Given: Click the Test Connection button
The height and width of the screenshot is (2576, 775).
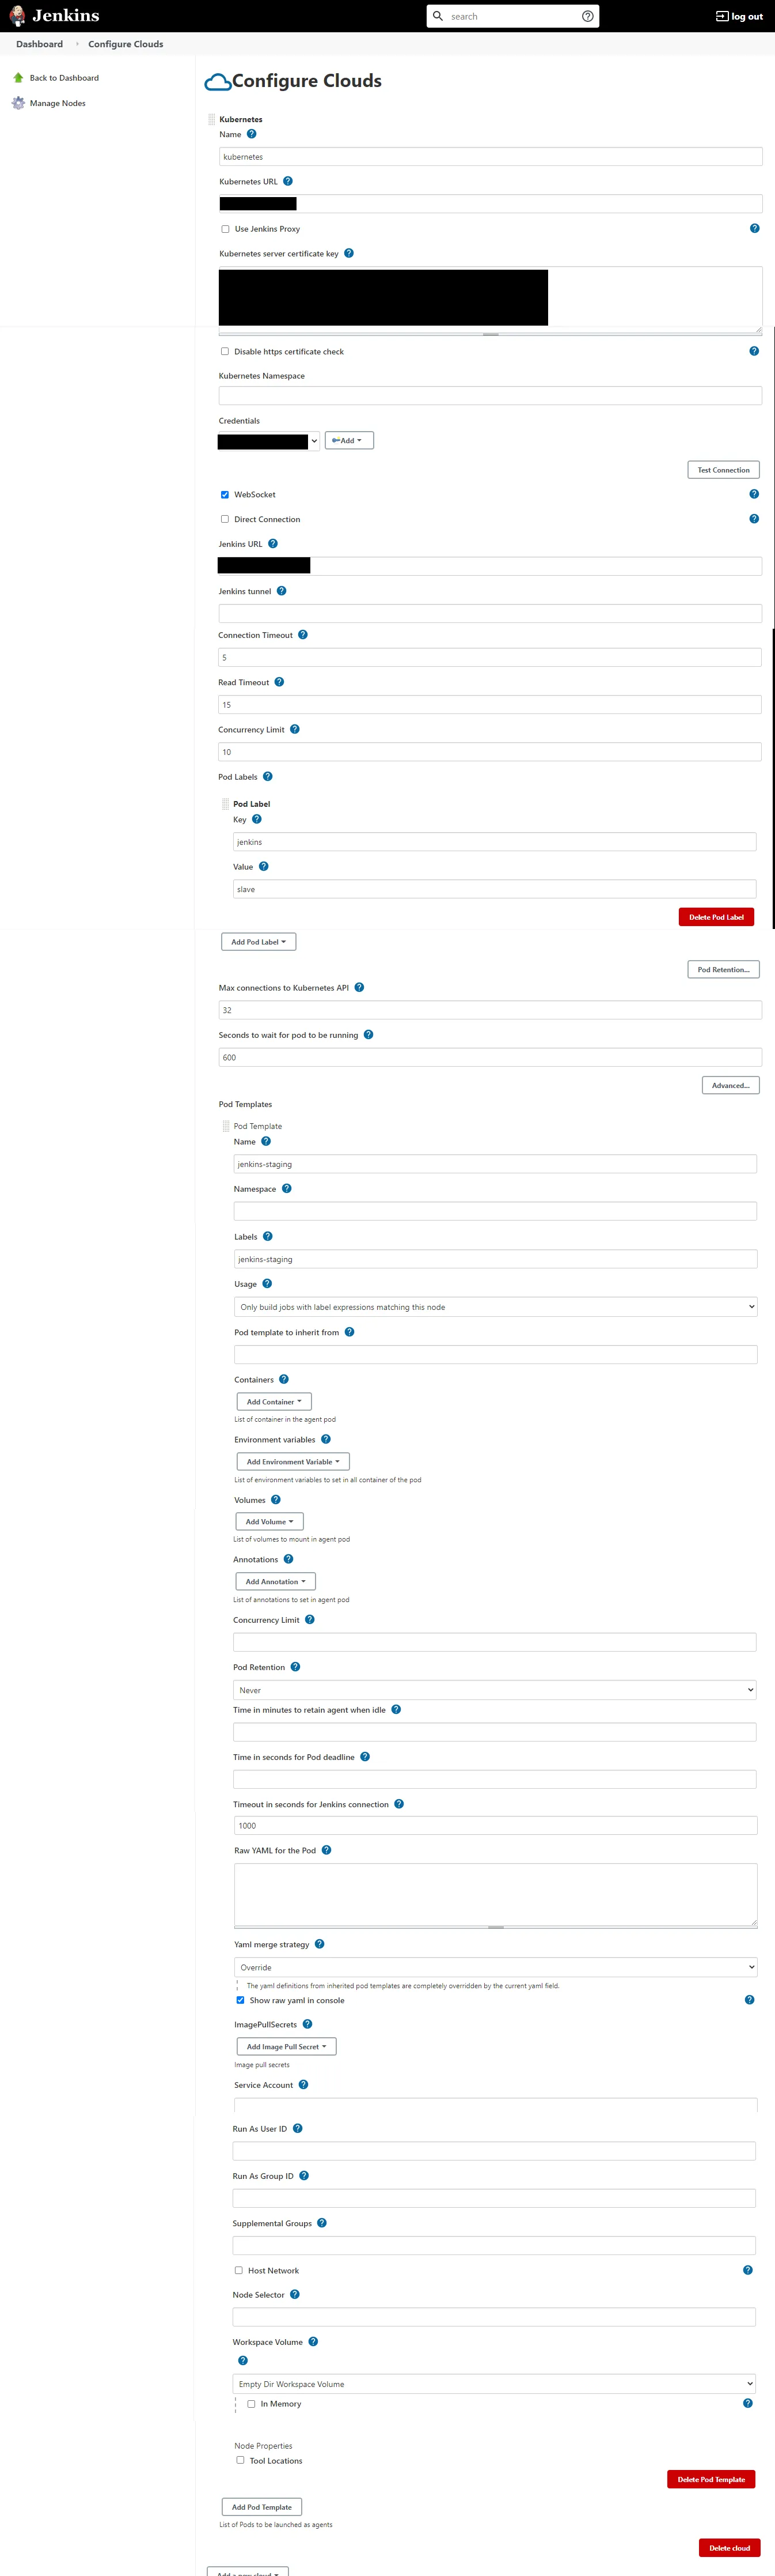Looking at the screenshot, I should [723, 470].
